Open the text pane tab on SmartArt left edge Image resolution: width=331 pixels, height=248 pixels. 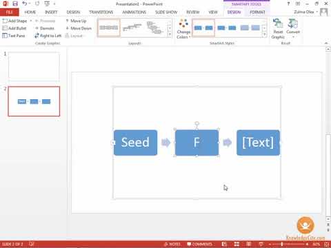[112, 143]
